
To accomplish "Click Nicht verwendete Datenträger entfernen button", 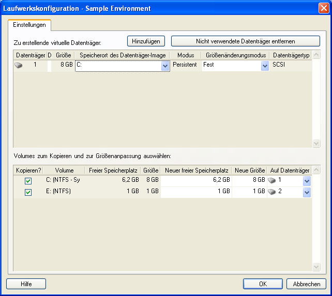I will (x=246, y=41).
